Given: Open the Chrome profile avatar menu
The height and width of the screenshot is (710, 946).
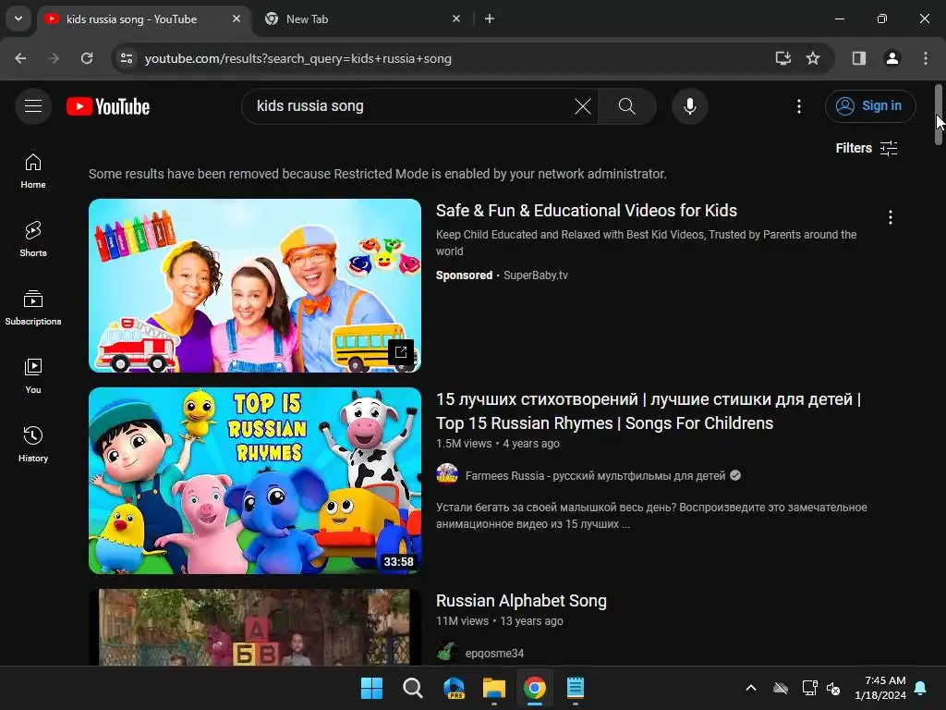Looking at the screenshot, I should [892, 58].
